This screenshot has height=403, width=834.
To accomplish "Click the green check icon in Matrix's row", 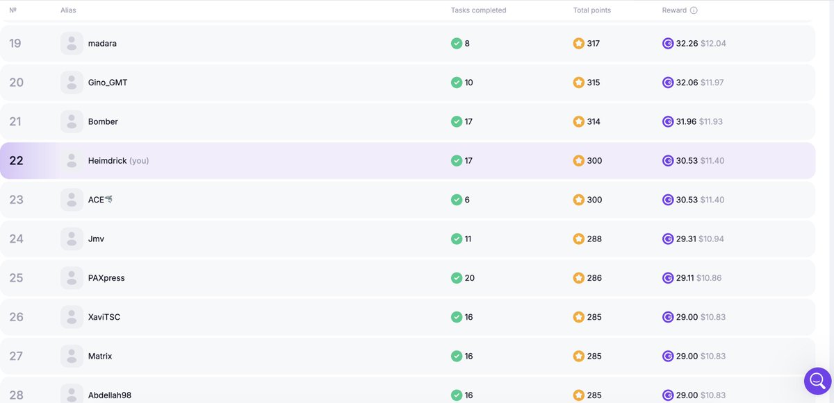I will pos(457,356).
